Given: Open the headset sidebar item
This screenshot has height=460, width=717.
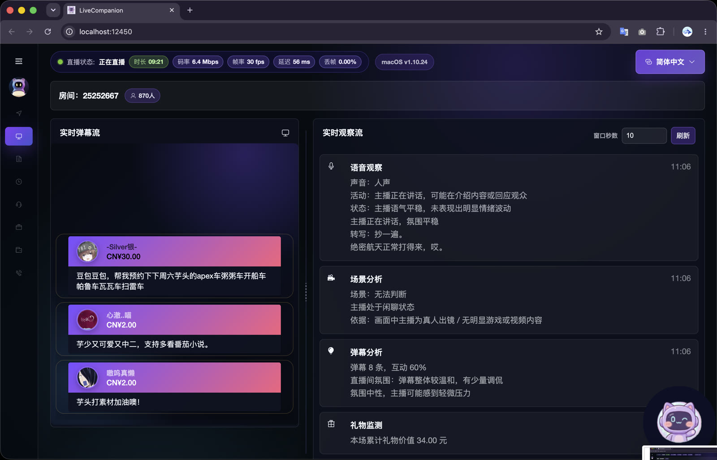Looking at the screenshot, I should 19,204.
